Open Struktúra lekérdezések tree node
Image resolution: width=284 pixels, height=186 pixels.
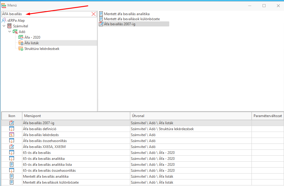42,49
